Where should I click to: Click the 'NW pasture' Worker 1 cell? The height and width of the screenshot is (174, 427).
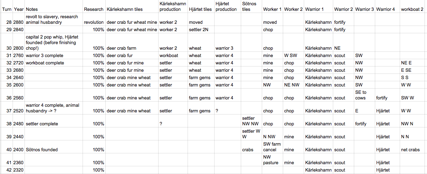[x=273, y=160]
